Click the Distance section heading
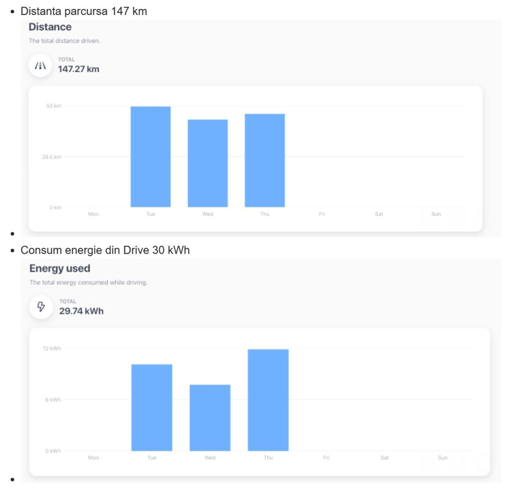The width and height of the screenshot is (511, 489). click(50, 27)
